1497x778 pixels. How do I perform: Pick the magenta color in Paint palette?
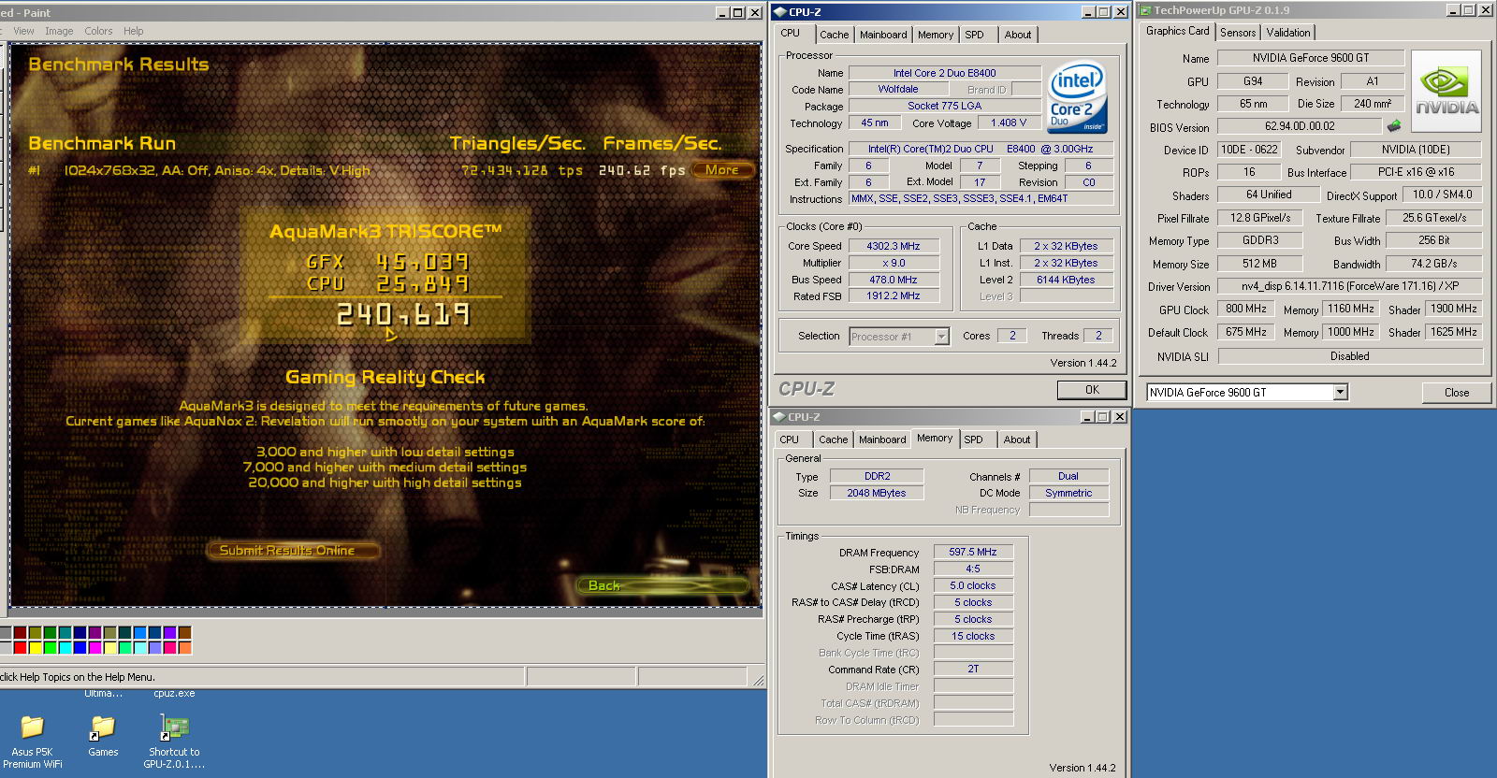tap(94, 647)
